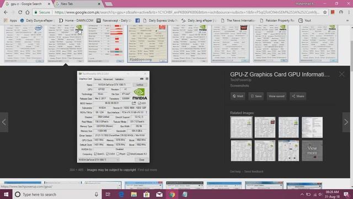This screenshot has width=353, height=199.
Task: Show hidden system tray icons
Action: (x=302, y=194)
